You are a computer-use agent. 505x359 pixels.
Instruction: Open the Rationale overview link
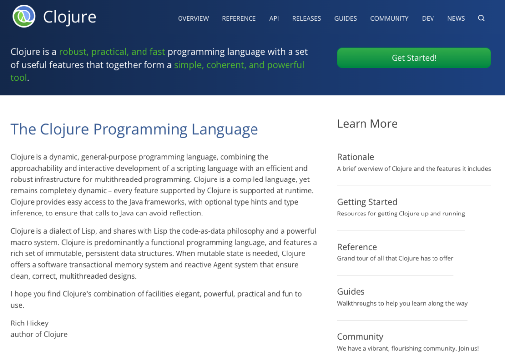[356, 157]
